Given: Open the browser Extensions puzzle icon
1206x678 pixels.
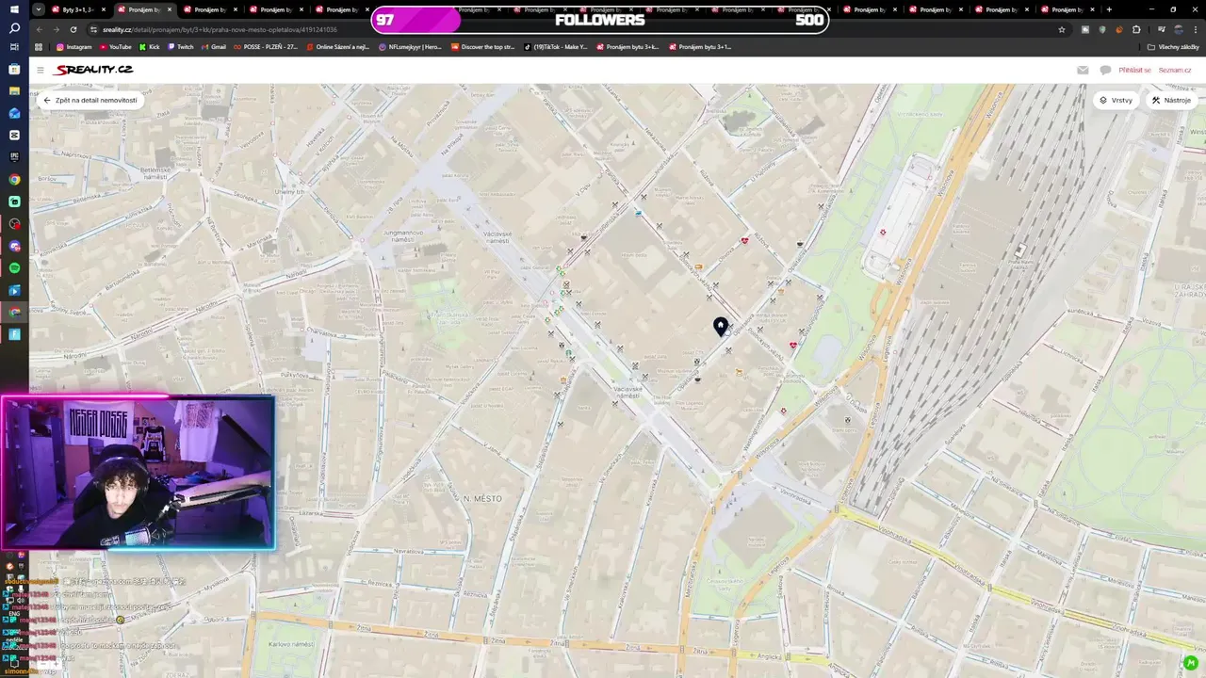Looking at the screenshot, I should click(x=1136, y=29).
